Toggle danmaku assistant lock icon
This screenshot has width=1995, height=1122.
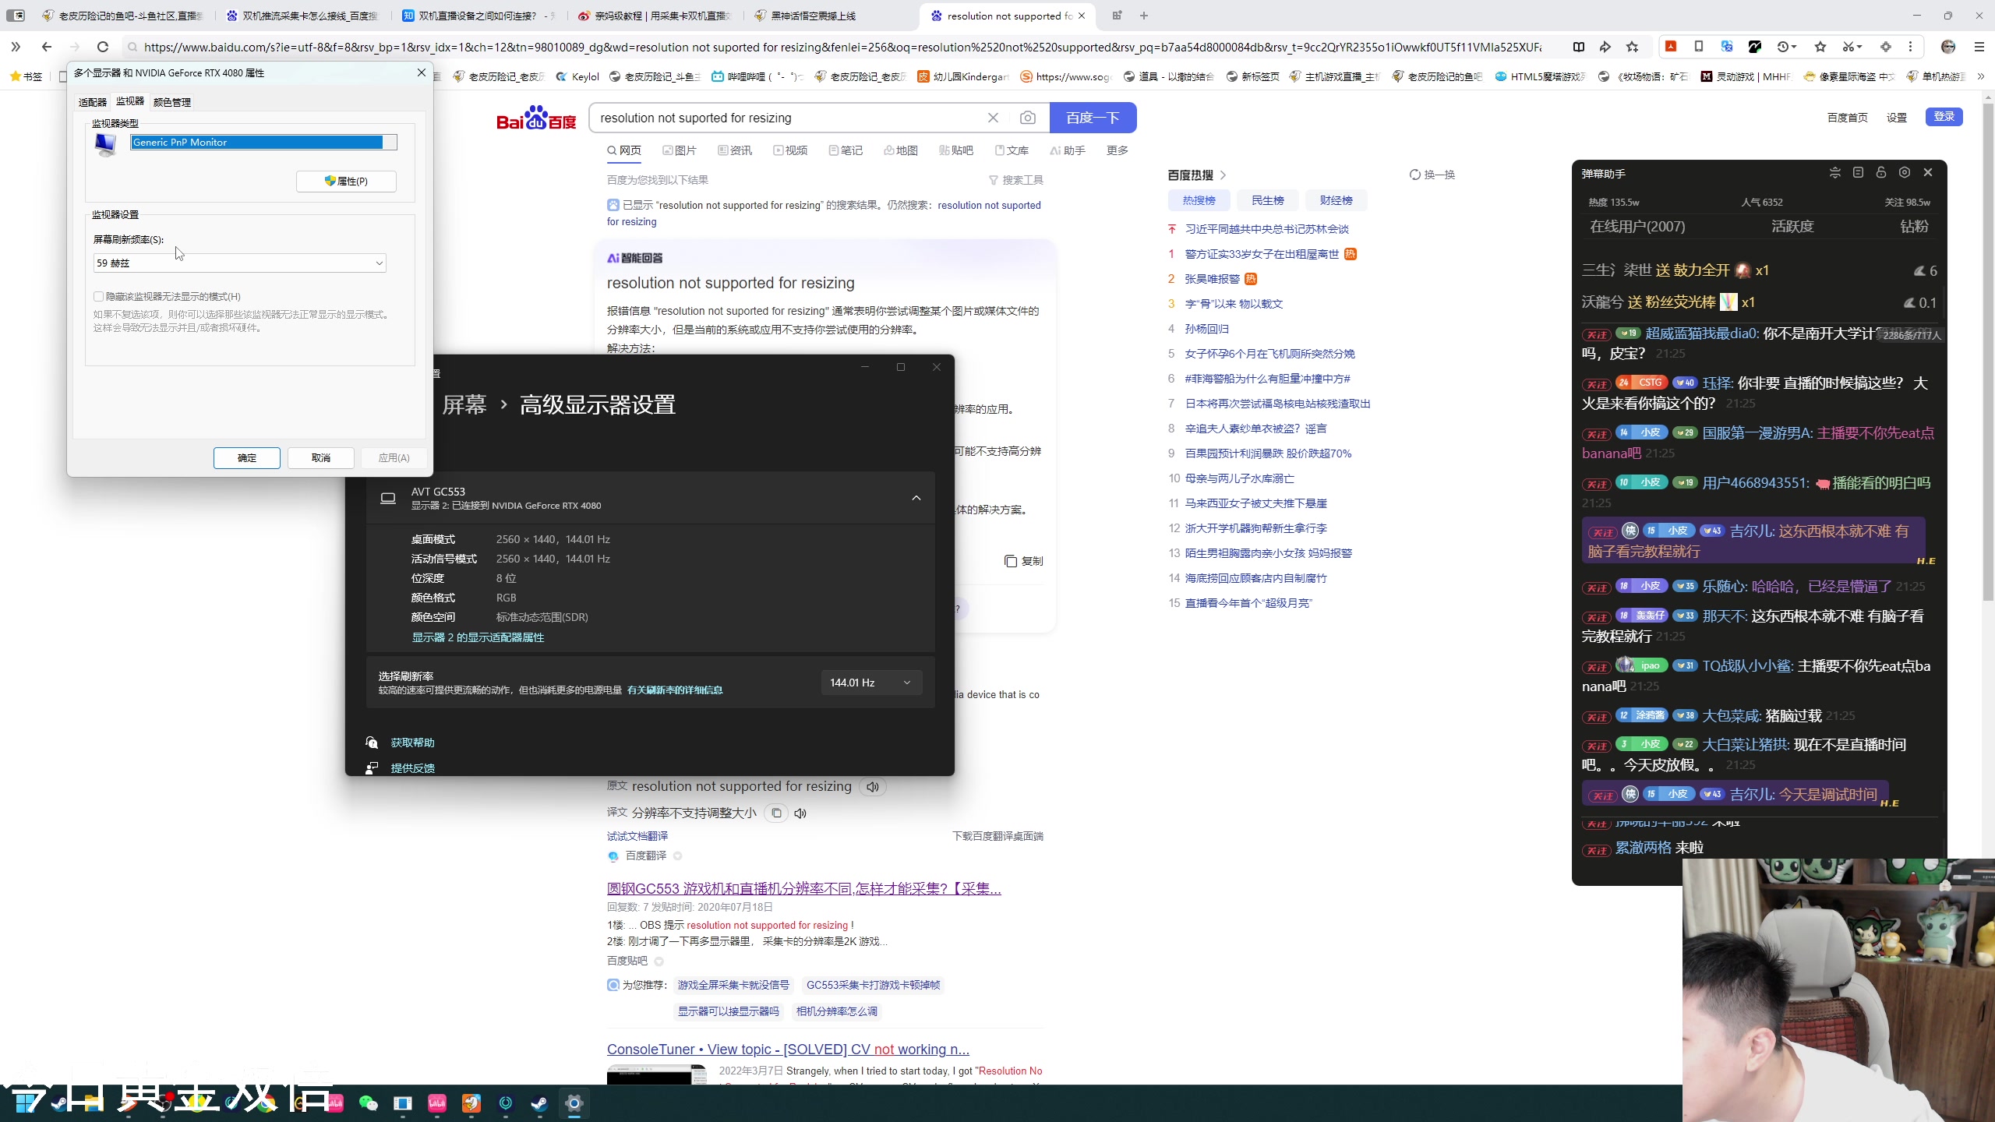pyautogui.click(x=1881, y=173)
